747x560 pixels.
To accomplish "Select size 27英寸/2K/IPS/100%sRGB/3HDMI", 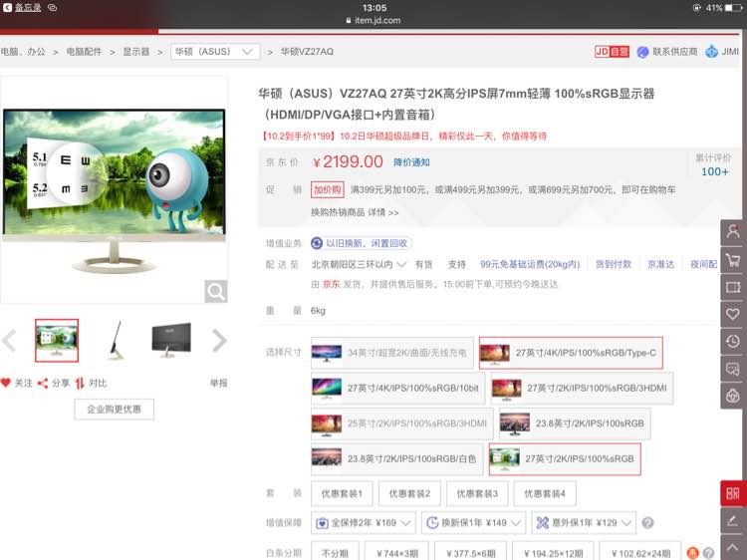I will click(x=582, y=388).
